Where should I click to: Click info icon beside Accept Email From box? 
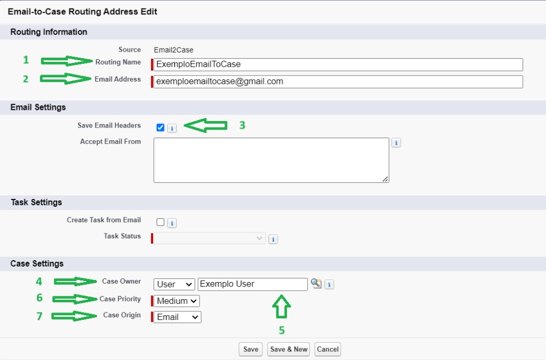coord(396,143)
